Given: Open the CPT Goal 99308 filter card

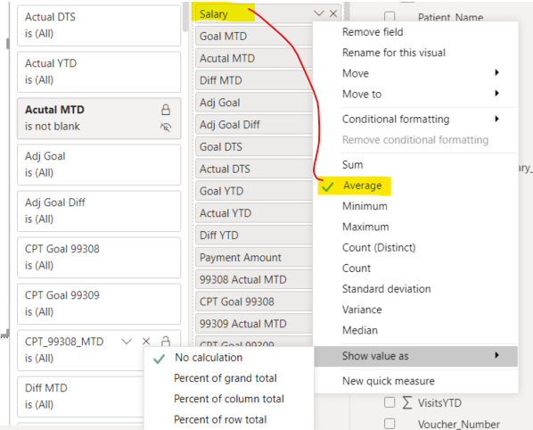Looking at the screenshot, I should tap(99, 258).
